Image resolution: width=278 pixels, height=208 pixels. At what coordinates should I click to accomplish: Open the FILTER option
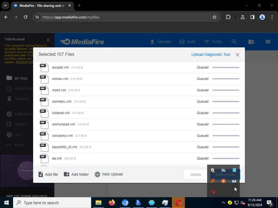(213, 42)
